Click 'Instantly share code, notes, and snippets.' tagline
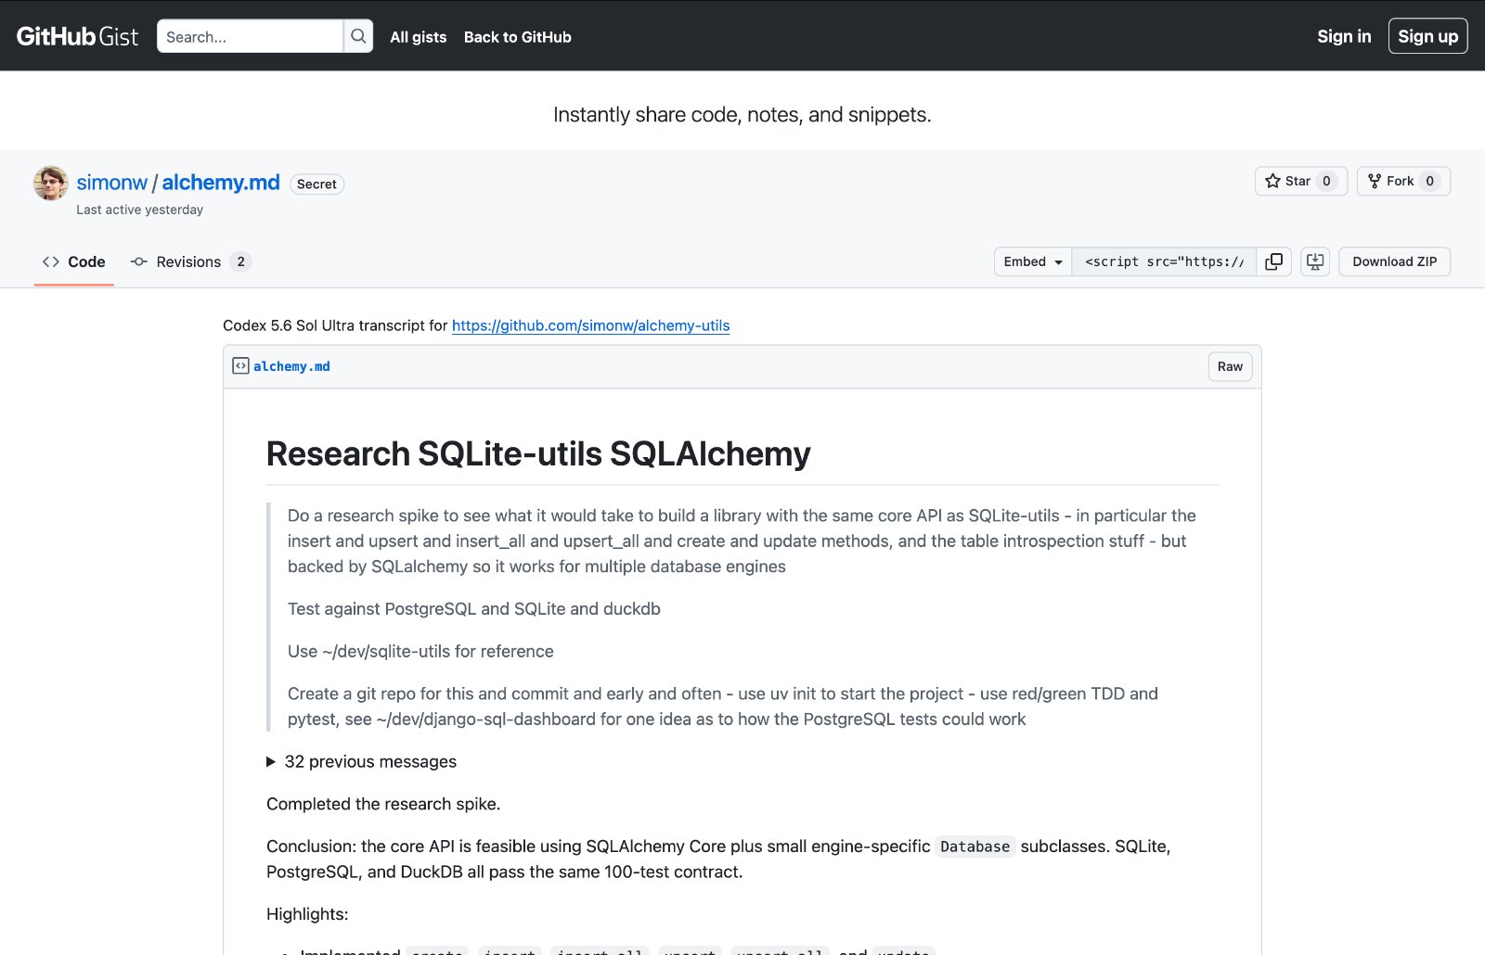 click(x=742, y=114)
